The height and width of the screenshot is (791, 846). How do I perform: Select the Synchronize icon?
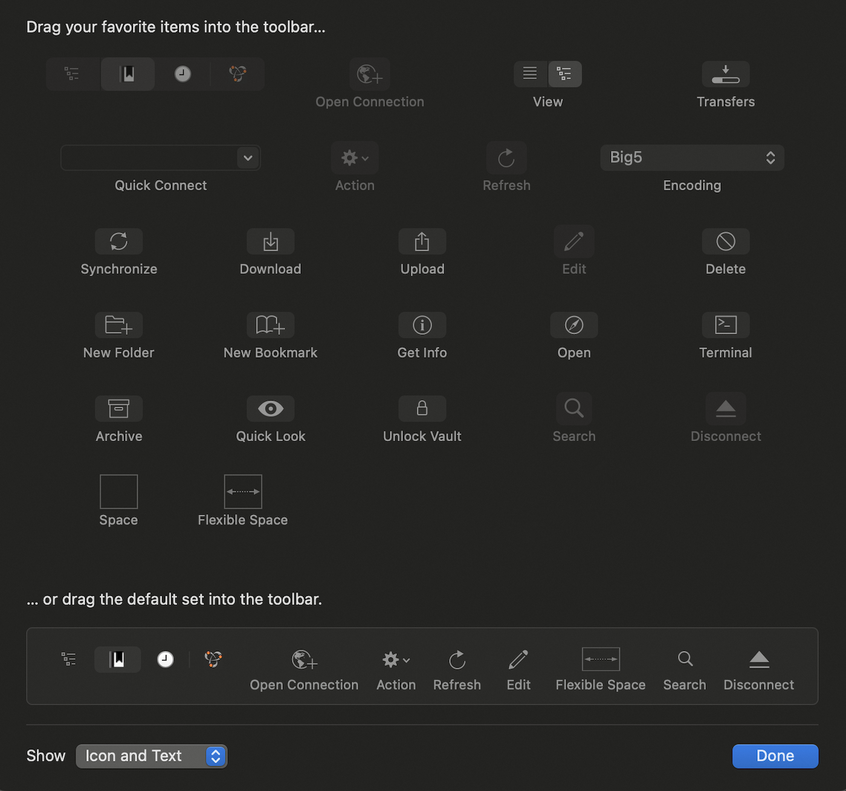[118, 242]
